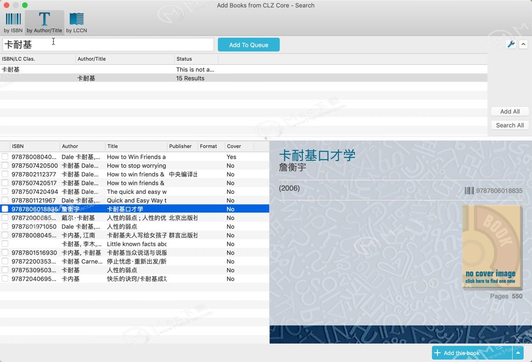Choose the by LCCN search mode
The image size is (532, 362).
(x=76, y=23)
